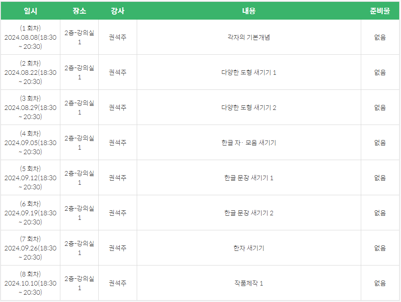This screenshot has height=302, width=401.
Task: Click the 한글 문장 새기기 2 text
Action: coord(249,213)
